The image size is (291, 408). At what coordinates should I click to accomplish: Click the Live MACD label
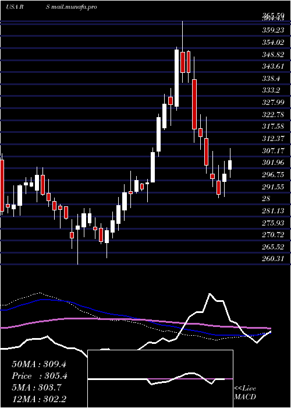coord(245,393)
